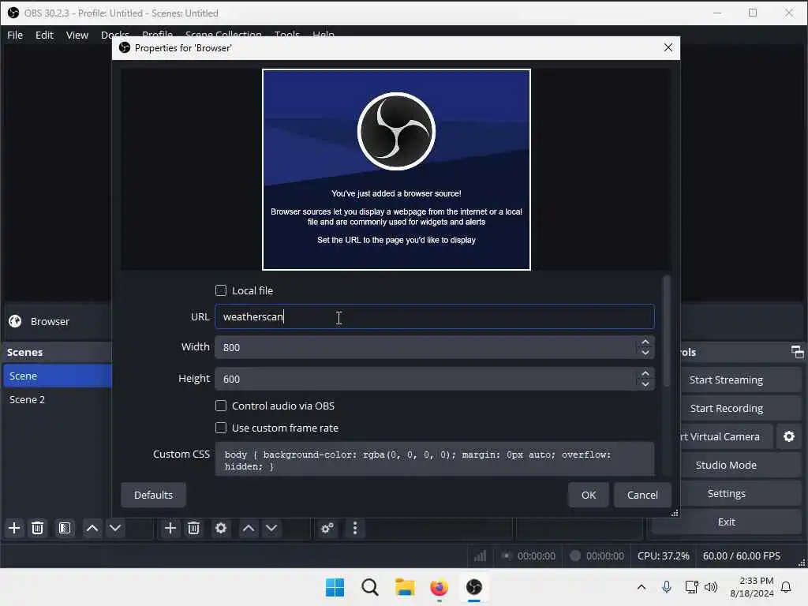The width and height of the screenshot is (808, 606).
Task: Click Start Streaming button
Action: 726,380
